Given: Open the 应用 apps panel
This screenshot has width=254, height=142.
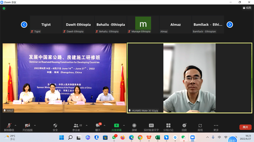Looking at the screenshot, I should tap(200, 127).
